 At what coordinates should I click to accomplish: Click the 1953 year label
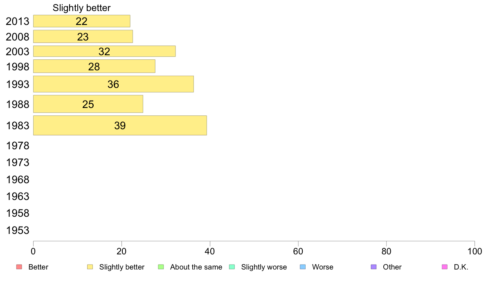tap(18, 230)
